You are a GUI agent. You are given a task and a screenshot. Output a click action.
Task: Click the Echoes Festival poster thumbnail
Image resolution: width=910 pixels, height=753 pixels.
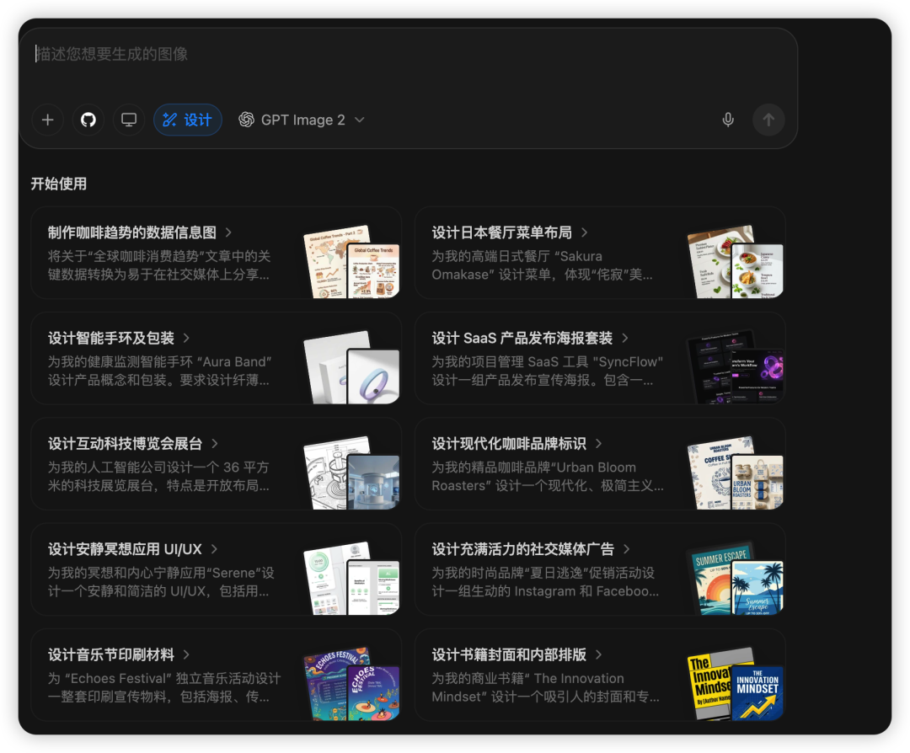pos(351,684)
